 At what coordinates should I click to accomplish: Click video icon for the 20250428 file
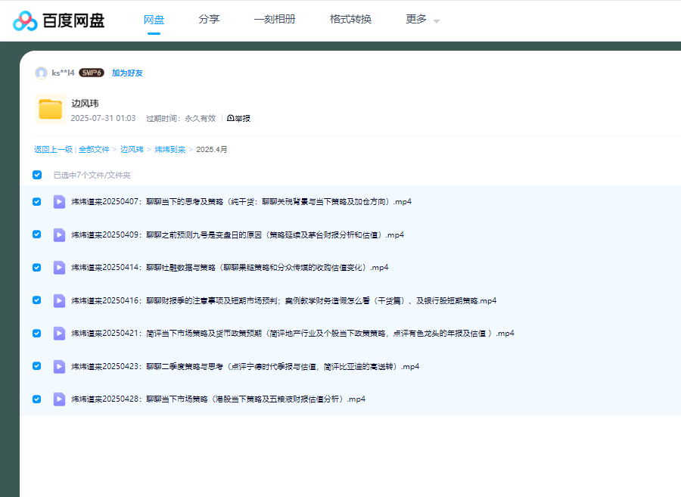59,399
